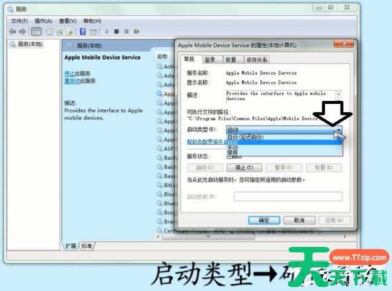
Task: Click the 启动类型 dropdown arrow
Action: tap(338, 130)
